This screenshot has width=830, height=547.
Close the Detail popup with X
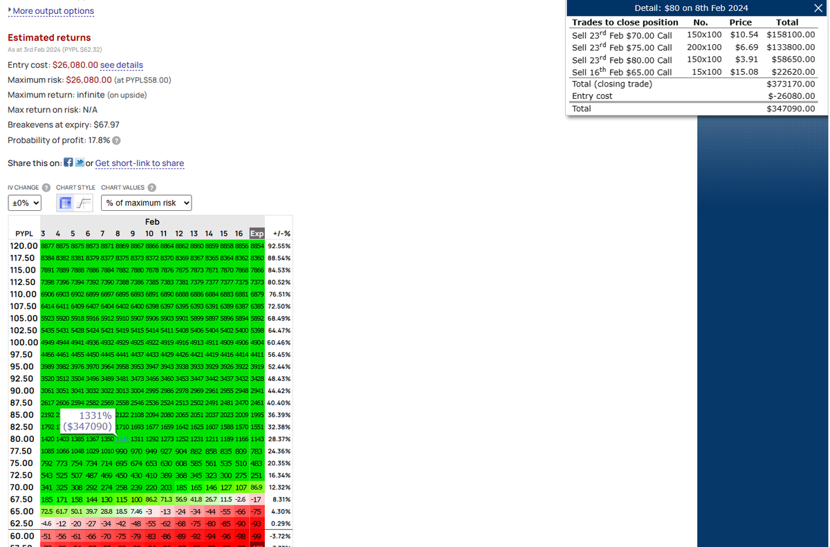click(x=818, y=8)
